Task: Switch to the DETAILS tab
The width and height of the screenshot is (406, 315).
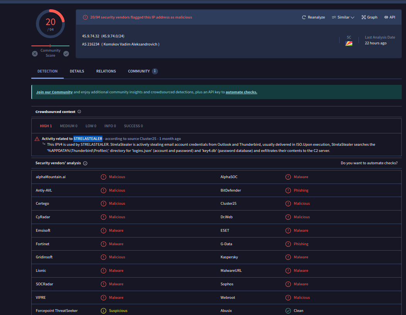Action: (x=77, y=71)
